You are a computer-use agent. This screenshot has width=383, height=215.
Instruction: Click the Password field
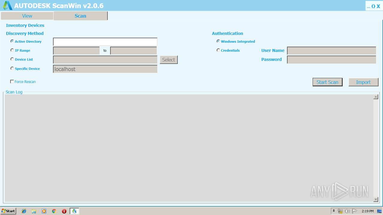(x=332, y=60)
